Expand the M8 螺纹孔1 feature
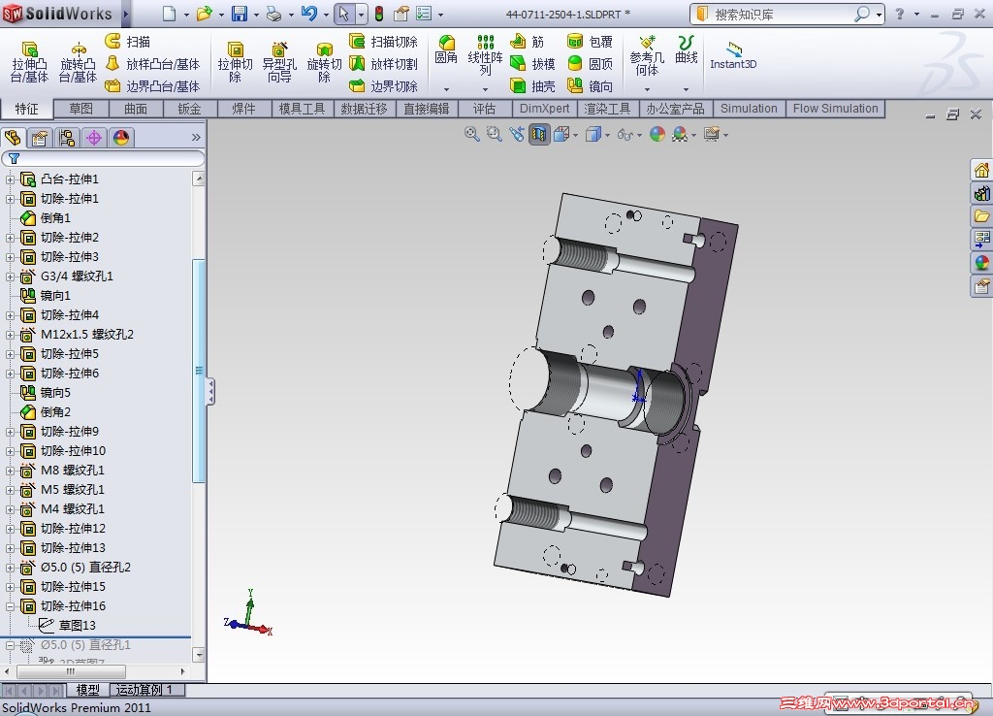Screen dimensions: 993x716 [x=10, y=471]
